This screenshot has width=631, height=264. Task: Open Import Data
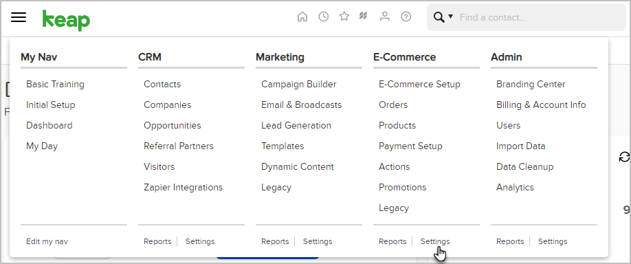[x=521, y=146]
